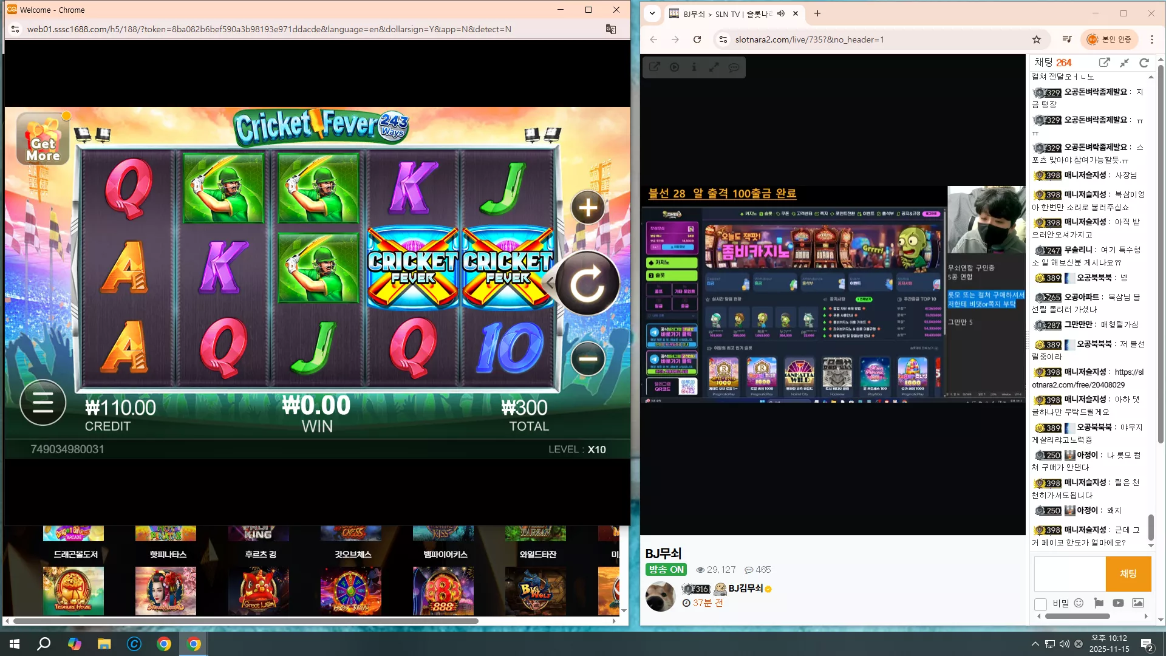Open File Explorer from the taskbar

coord(104,644)
